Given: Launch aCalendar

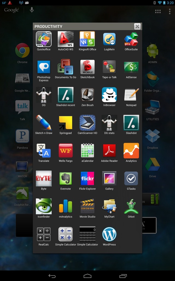Looking at the screenshot, I should click(87, 151).
